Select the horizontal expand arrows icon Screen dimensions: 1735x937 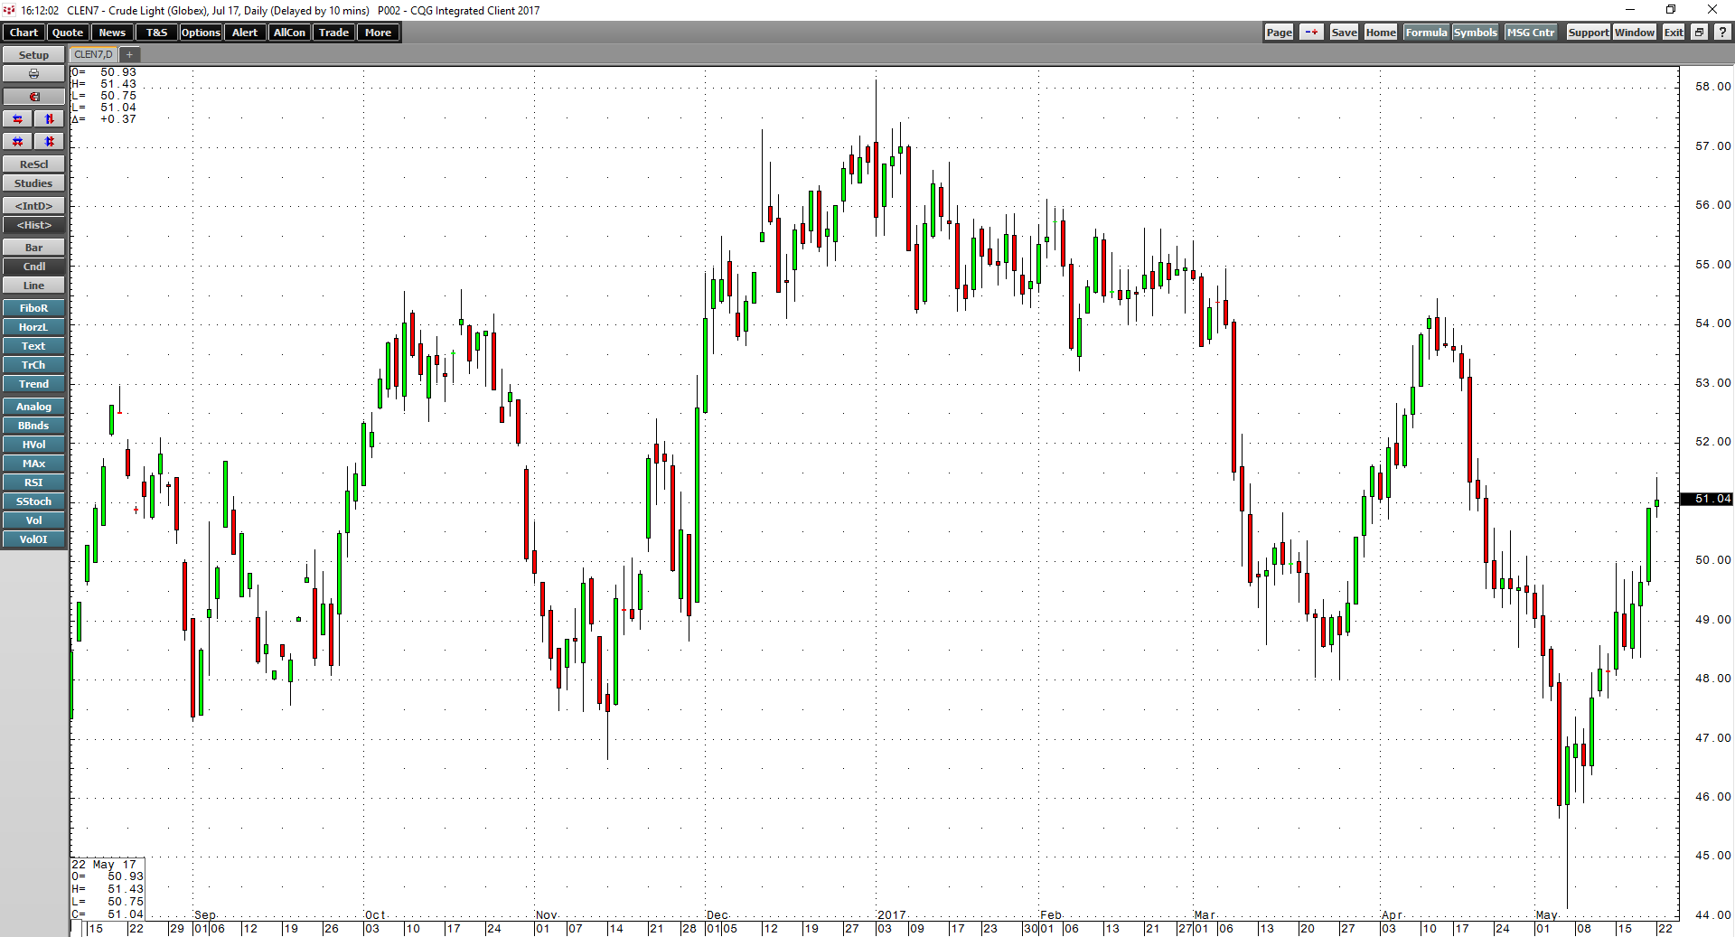[16, 118]
